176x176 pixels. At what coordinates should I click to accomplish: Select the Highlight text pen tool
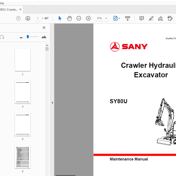(x=151, y=18)
